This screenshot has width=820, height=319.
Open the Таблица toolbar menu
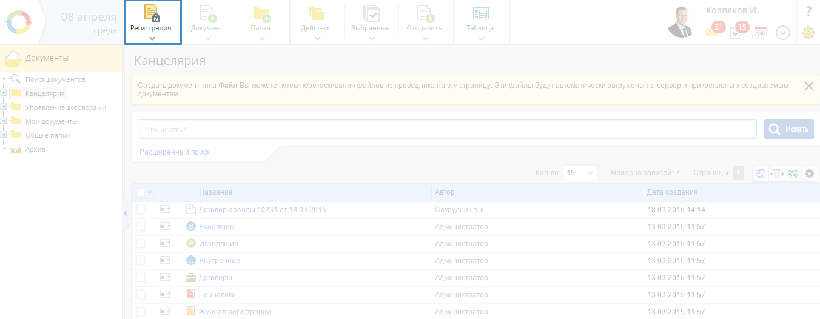480,22
